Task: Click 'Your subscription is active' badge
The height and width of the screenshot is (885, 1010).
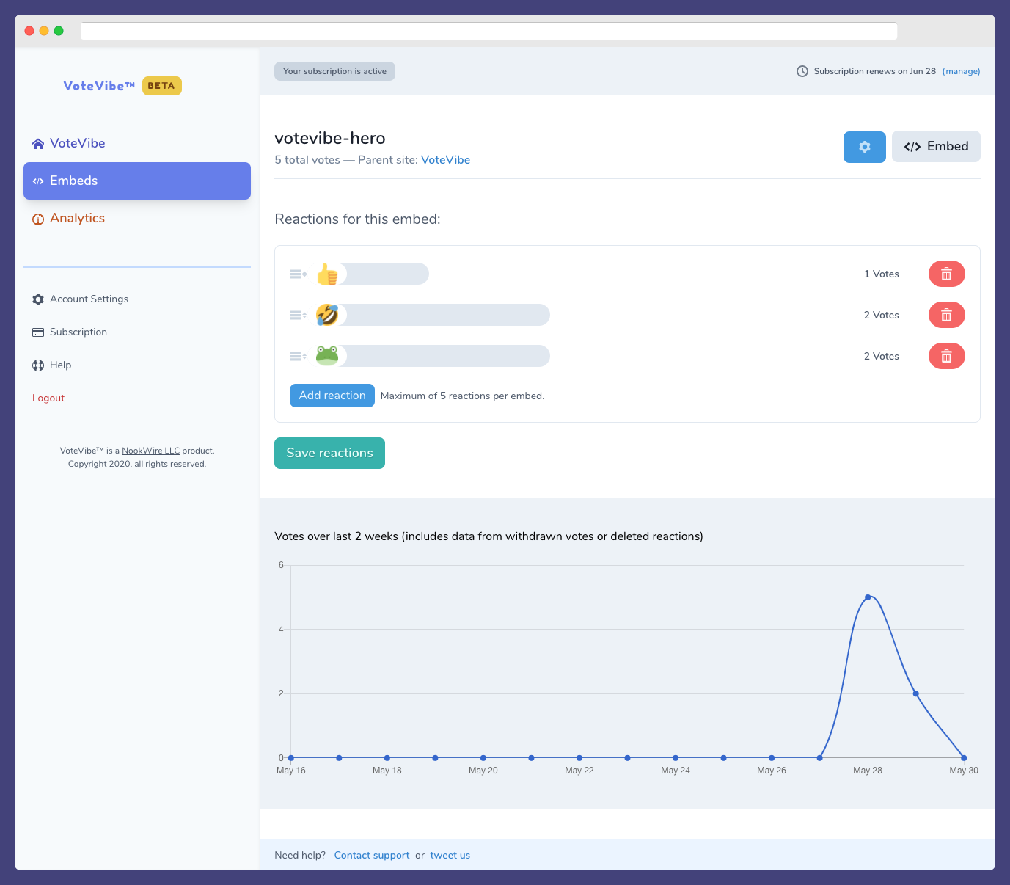Action: click(x=334, y=71)
